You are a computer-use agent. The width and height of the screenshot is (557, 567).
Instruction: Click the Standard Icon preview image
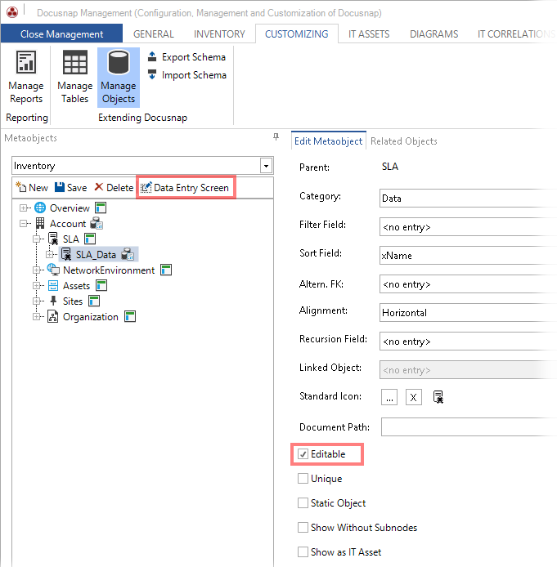click(x=438, y=397)
